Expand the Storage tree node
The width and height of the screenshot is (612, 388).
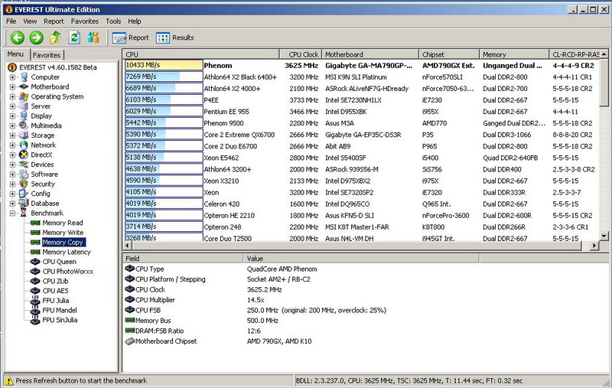12,135
